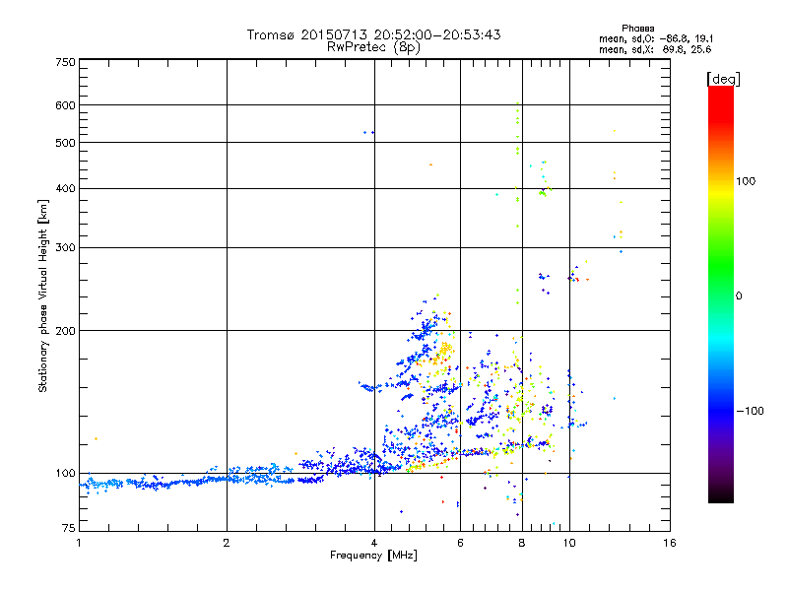Click the y-axis tick label "500"
The height and width of the screenshot is (591, 788).
coord(65,143)
